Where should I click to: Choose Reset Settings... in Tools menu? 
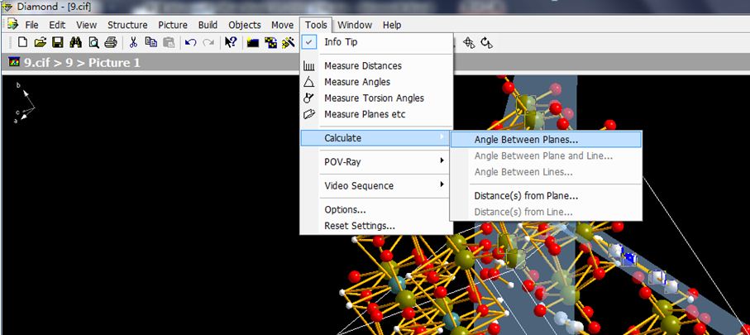coord(376,226)
